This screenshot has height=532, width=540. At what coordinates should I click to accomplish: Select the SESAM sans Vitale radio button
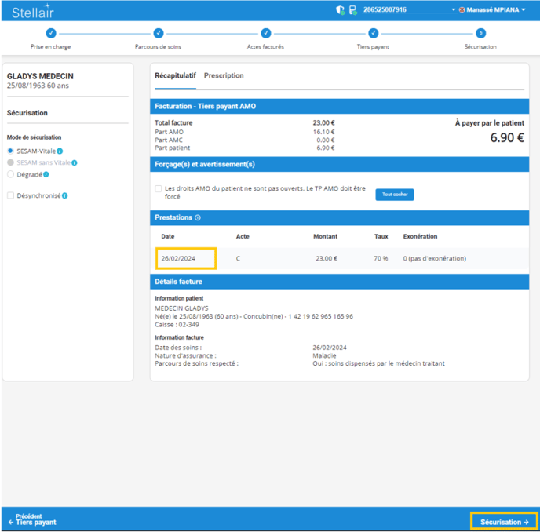tap(10, 162)
